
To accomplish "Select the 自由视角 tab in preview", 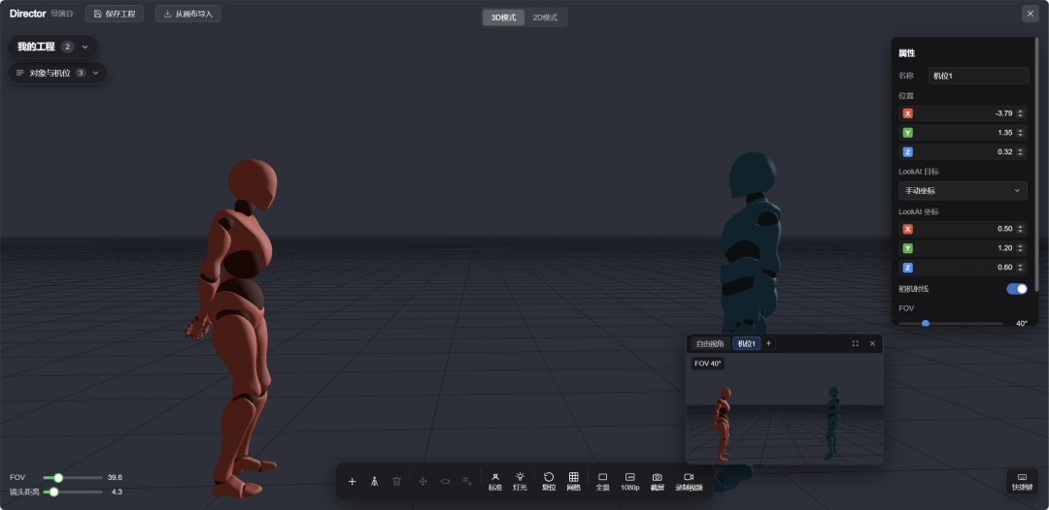I will point(710,344).
